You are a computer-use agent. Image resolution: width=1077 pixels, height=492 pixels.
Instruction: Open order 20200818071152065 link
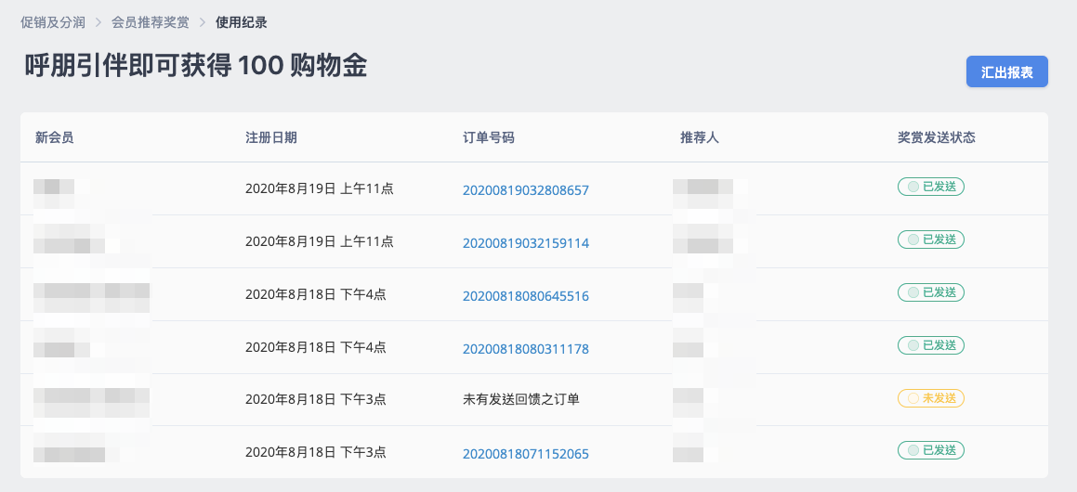(525, 454)
